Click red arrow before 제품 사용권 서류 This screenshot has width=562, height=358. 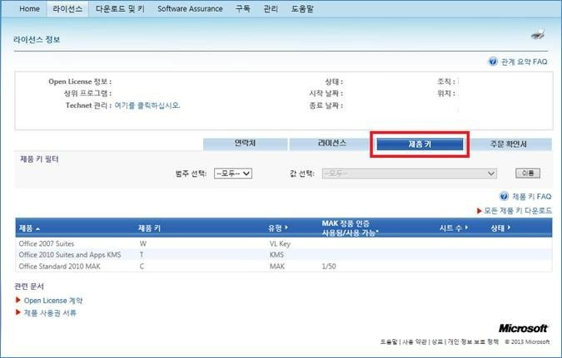pyautogui.click(x=18, y=312)
